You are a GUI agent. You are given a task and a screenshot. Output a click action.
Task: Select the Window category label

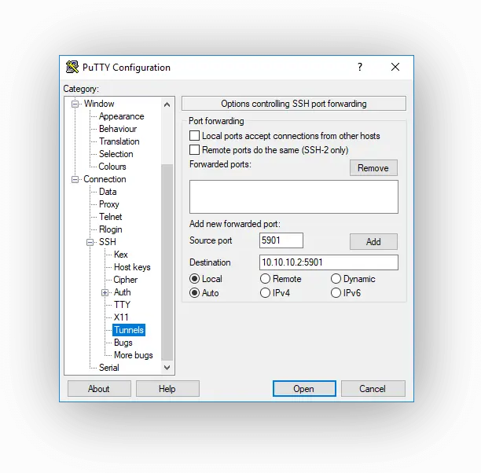pos(99,104)
